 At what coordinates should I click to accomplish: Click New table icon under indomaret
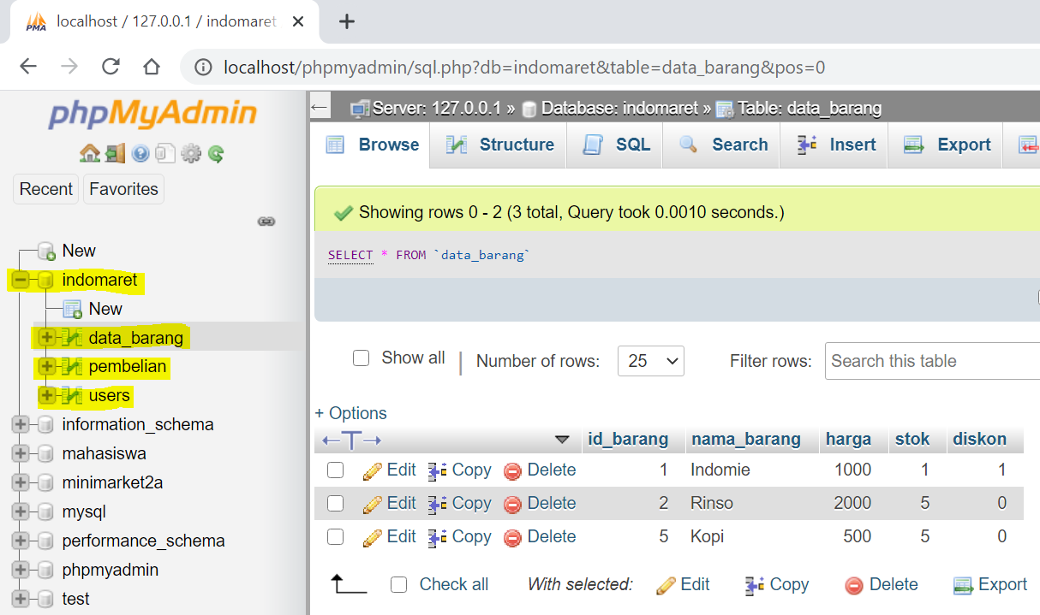(73, 309)
